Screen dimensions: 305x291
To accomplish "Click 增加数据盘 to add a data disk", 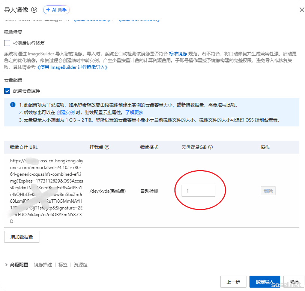I will point(21,236).
